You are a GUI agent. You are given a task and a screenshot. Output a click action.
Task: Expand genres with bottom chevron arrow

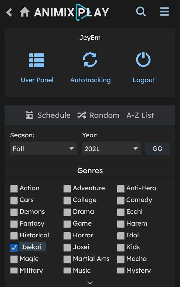coord(90,282)
